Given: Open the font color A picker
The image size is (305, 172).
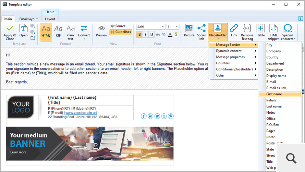Looking at the screenshot, I should coord(170,35).
